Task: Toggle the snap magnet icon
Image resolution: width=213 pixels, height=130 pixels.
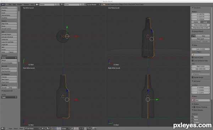Action: point(86,128)
